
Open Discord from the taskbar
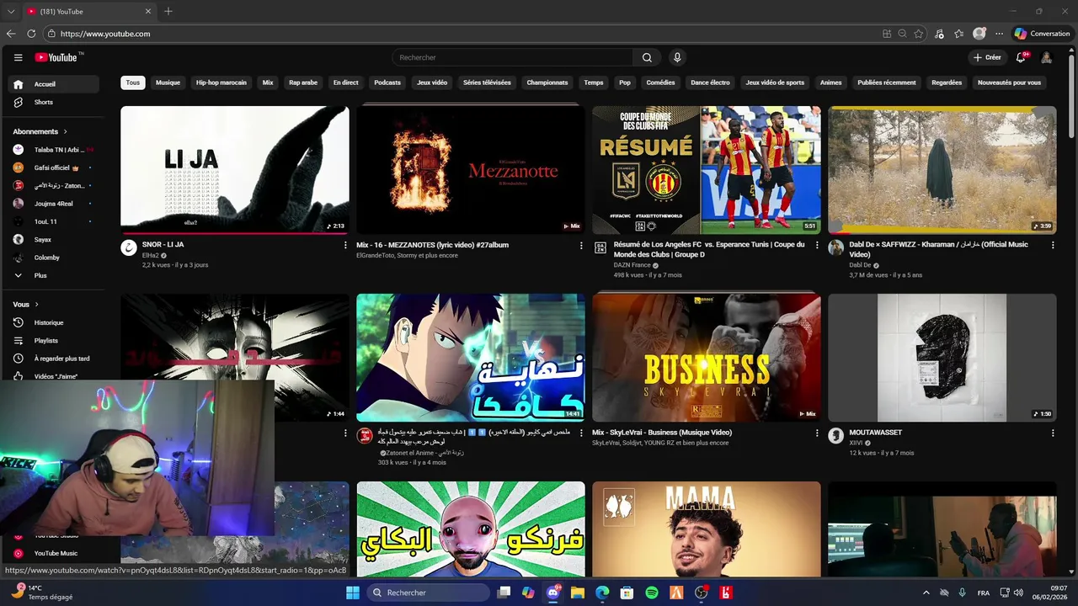point(552,593)
